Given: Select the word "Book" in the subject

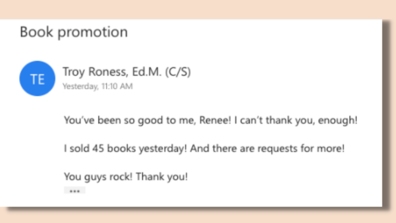Looking at the screenshot, I should coord(36,32).
